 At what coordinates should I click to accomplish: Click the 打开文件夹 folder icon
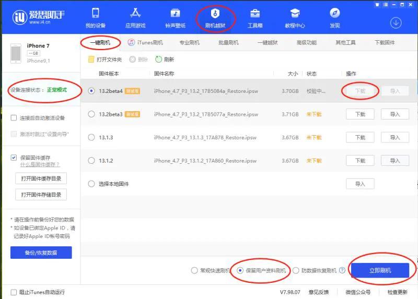pos(91,59)
